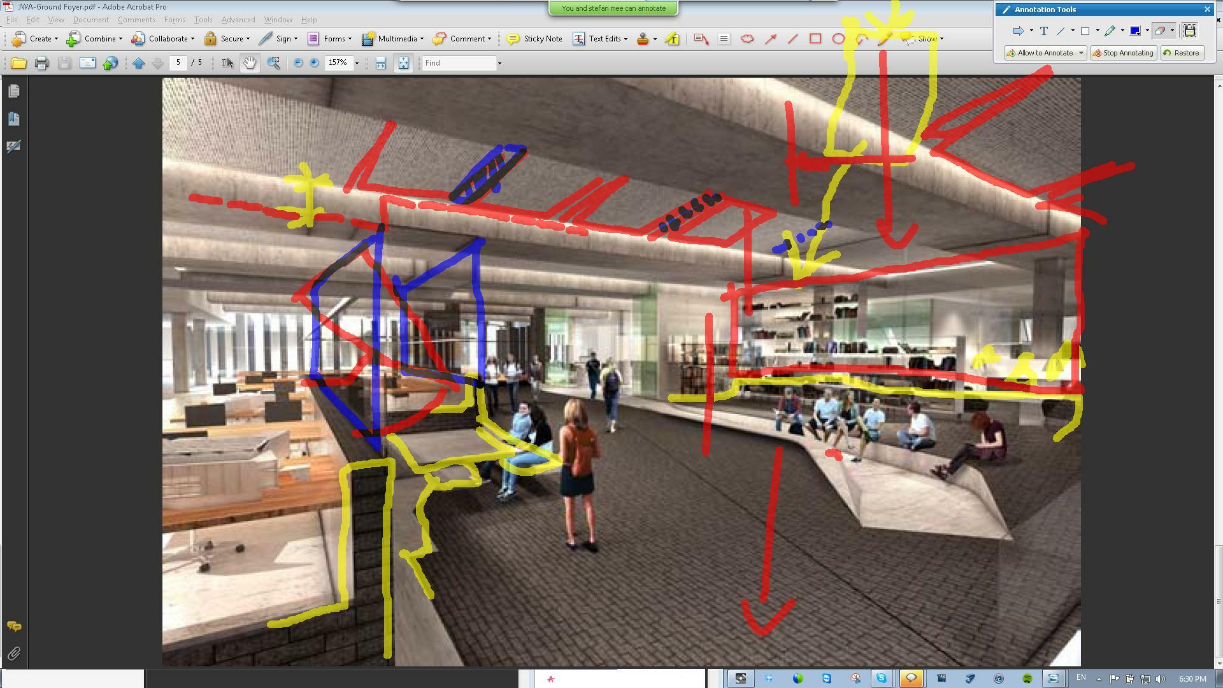Click the Stop Annotating button
The width and height of the screenshot is (1223, 688).
coord(1123,53)
